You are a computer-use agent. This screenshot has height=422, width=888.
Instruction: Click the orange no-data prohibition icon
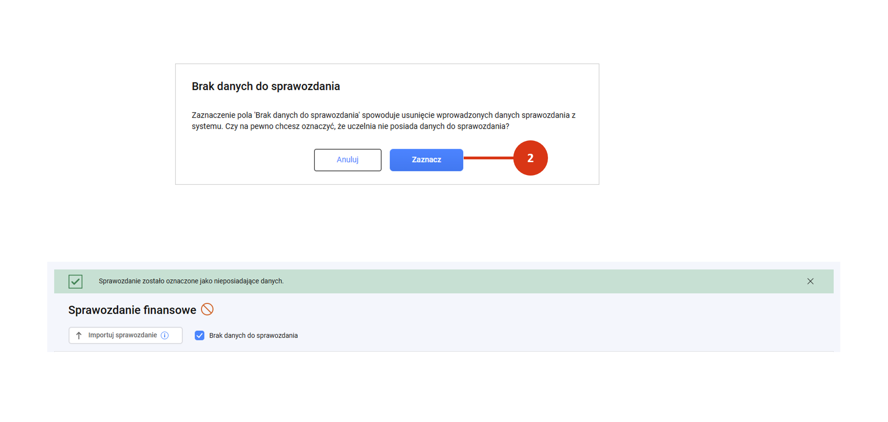point(207,309)
